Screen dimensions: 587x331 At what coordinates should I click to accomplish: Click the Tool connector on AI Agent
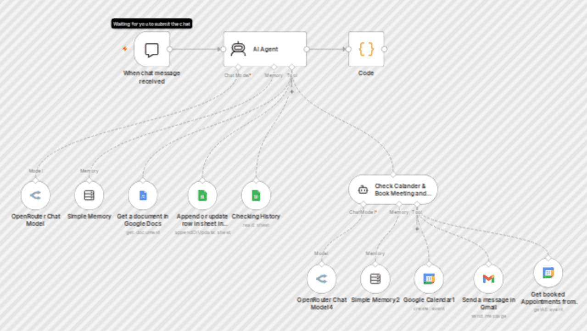coord(292,67)
